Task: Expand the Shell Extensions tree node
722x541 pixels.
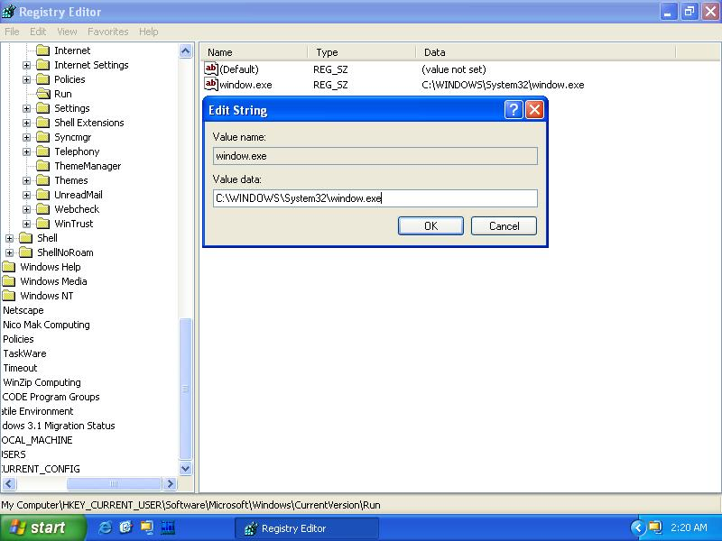Action: click(x=26, y=123)
